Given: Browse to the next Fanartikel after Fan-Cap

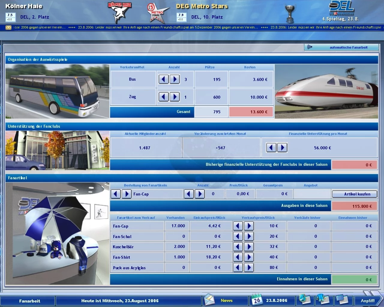Looking at the screenshot, I should pyautogui.click(x=126, y=194).
